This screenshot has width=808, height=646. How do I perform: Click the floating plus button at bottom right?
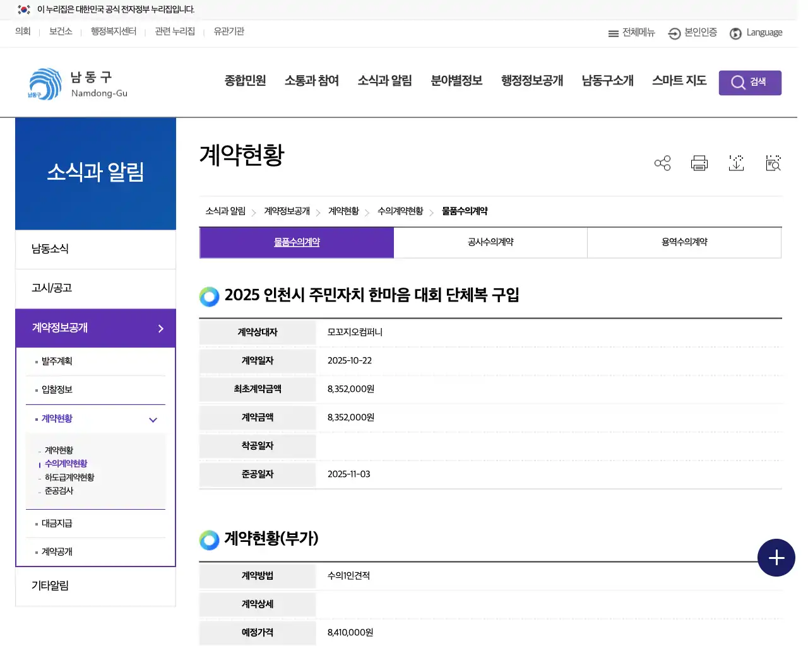pos(776,558)
